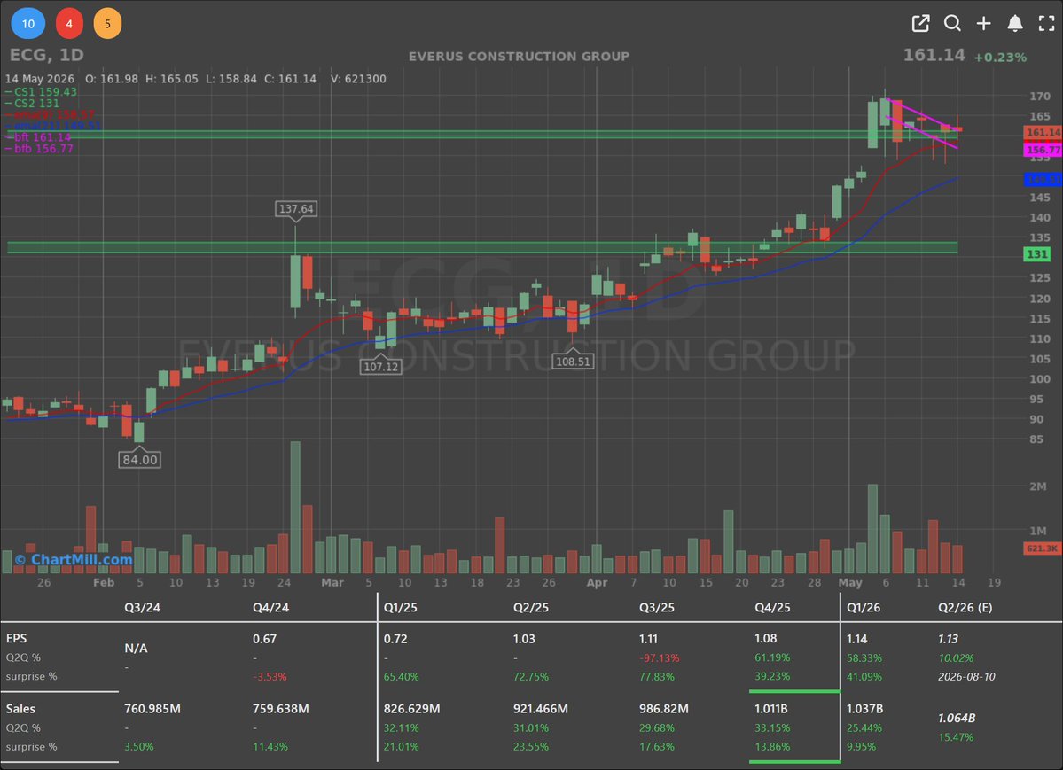The width and height of the screenshot is (1063, 770).
Task: Click the green 131 axis price tag
Action: tap(1037, 254)
